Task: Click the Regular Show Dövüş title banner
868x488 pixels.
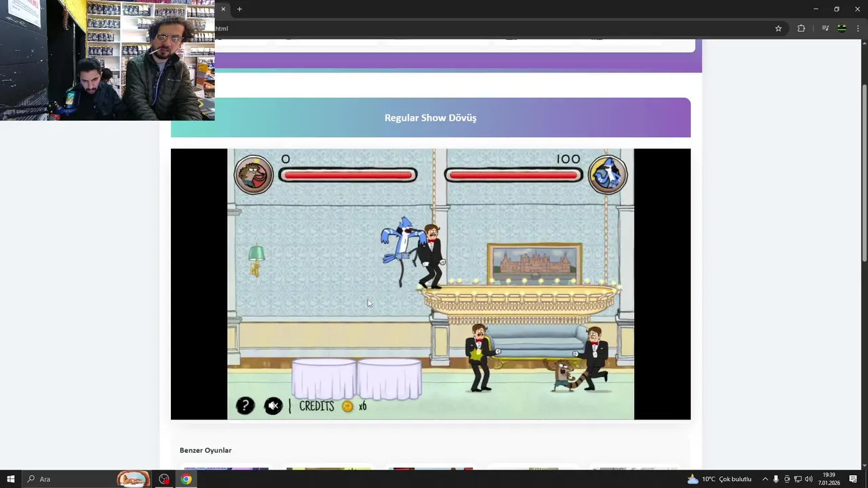Action: [x=431, y=117]
